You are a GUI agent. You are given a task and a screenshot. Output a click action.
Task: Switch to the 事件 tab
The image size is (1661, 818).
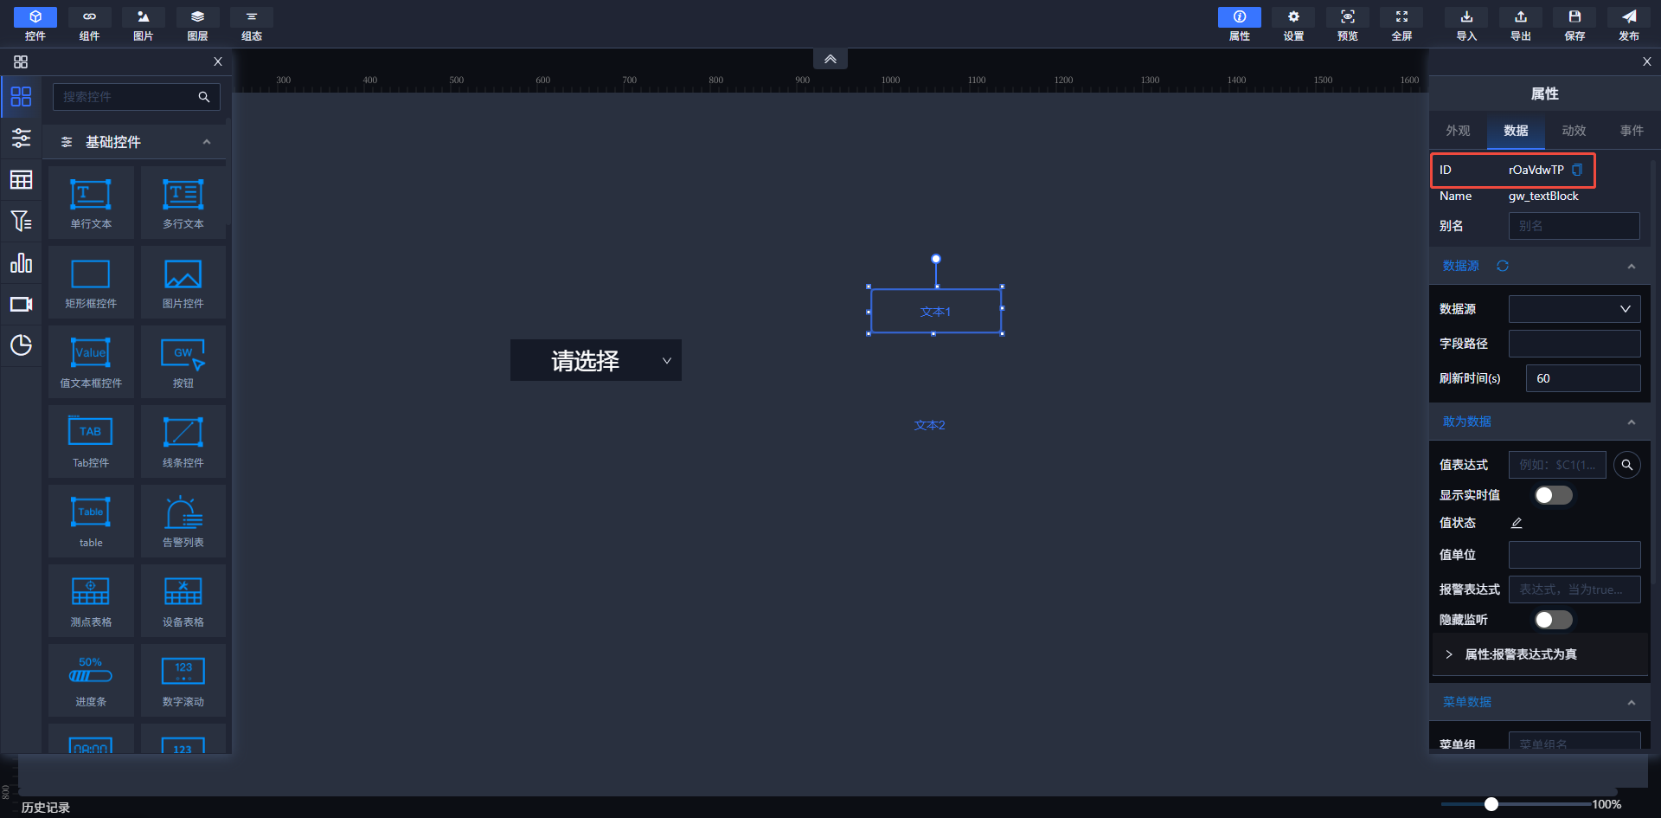[x=1632, y=131]
